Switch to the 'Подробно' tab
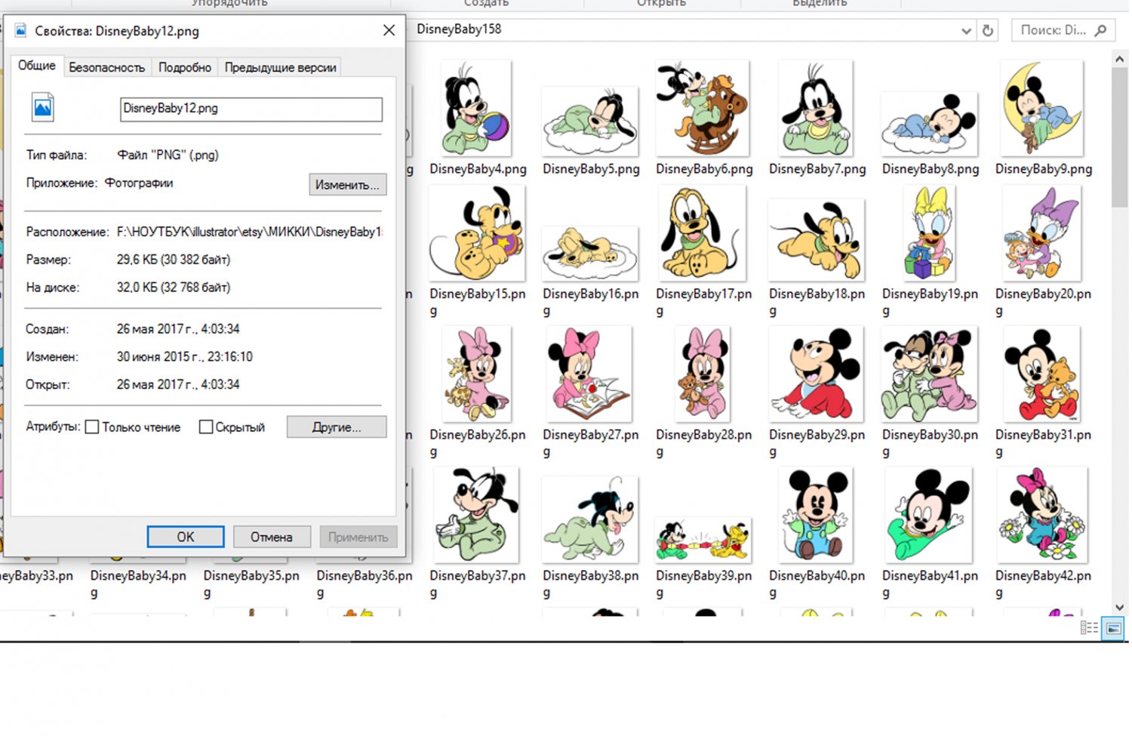The width and height of the screenshot is (1132, 736). click(185, 67)
